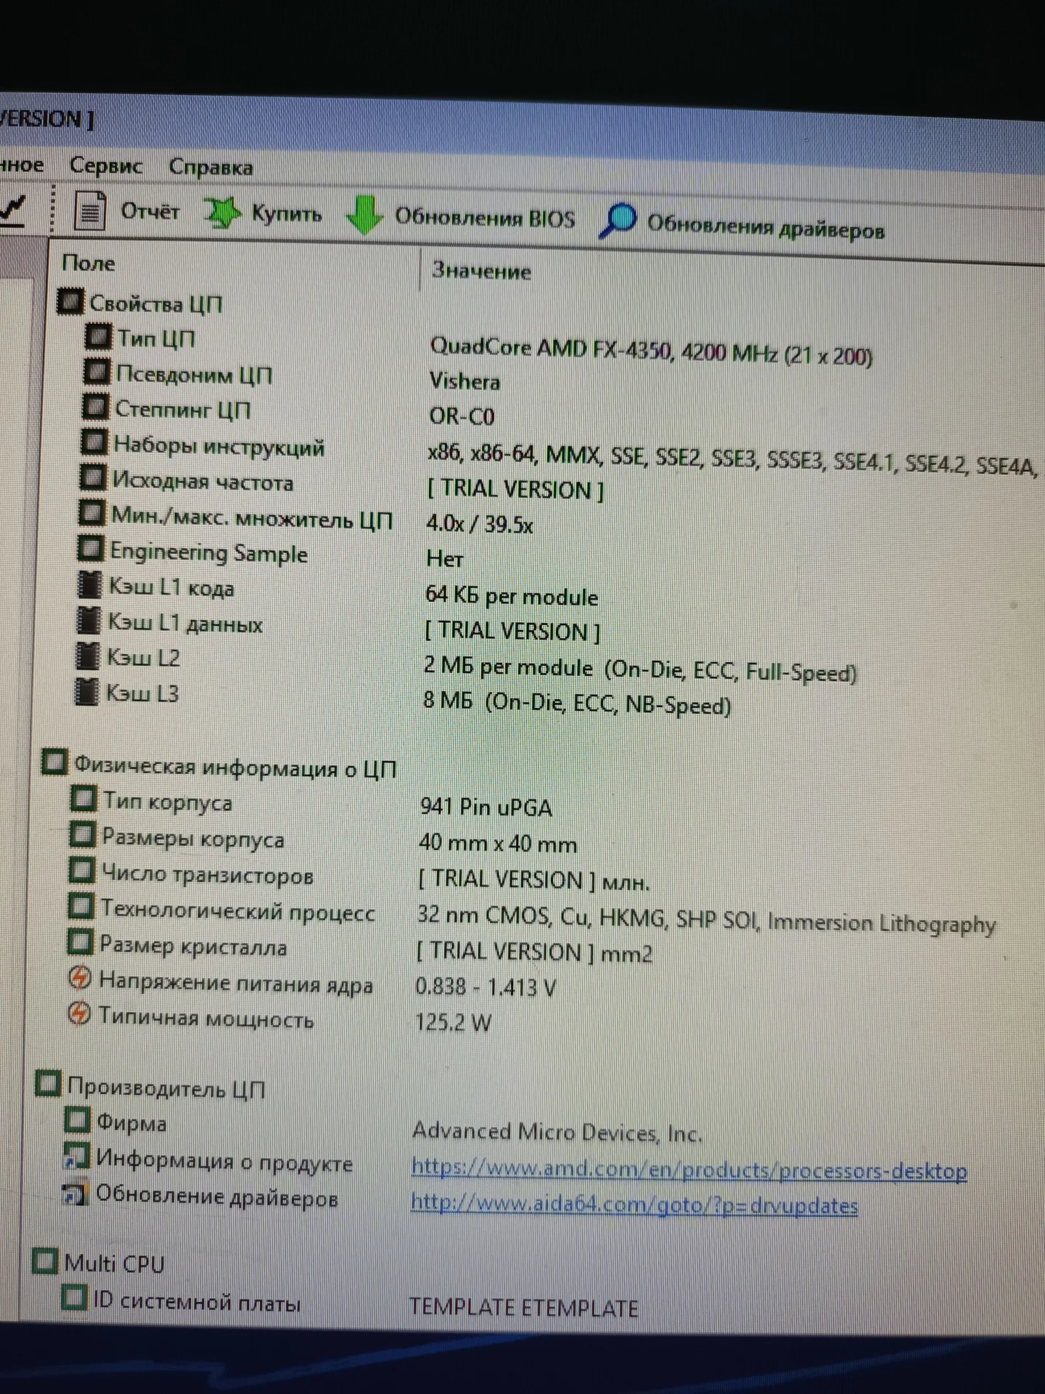Click the driver updates magnifier icon
This screenshot has height=1394, width=1045.
(x=618, y=221)
